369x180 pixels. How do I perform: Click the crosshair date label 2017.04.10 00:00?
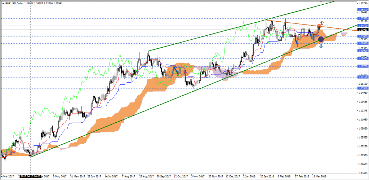tap(31, 176)
